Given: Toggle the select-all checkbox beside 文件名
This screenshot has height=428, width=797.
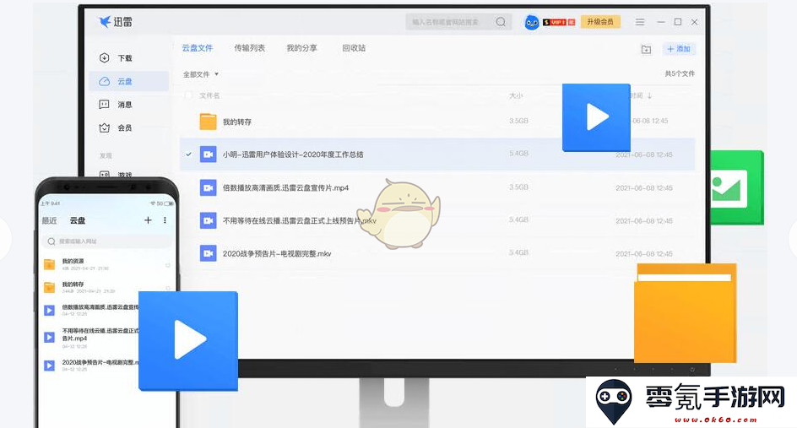Looking at the screenshot, I should (x=188, y=95).
